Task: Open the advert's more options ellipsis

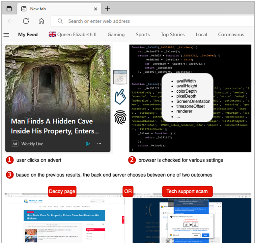Action: (x=99, y=143)
